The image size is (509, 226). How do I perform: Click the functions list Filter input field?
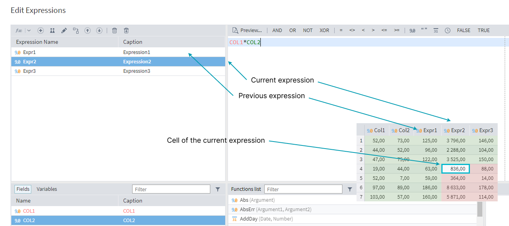(x=303, y=189)
